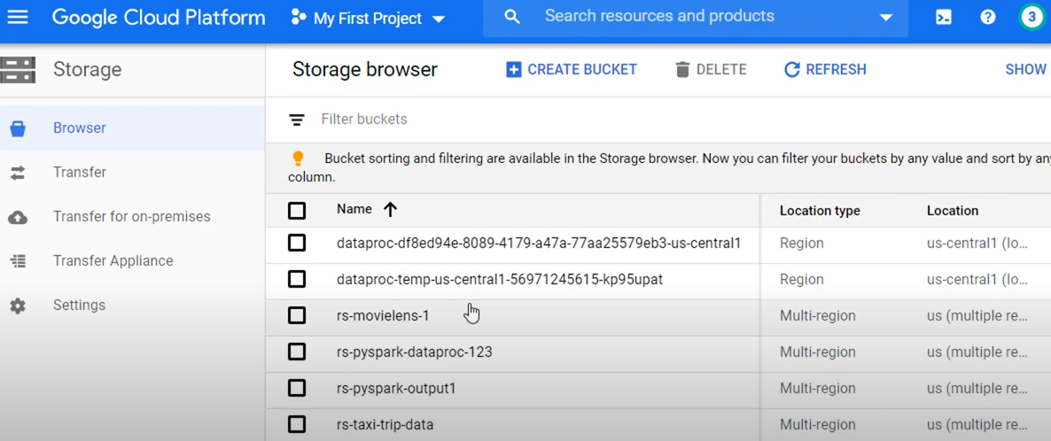Click the filter lines icon
This screenshot has width=1051, height=441.
pos(297,120)
